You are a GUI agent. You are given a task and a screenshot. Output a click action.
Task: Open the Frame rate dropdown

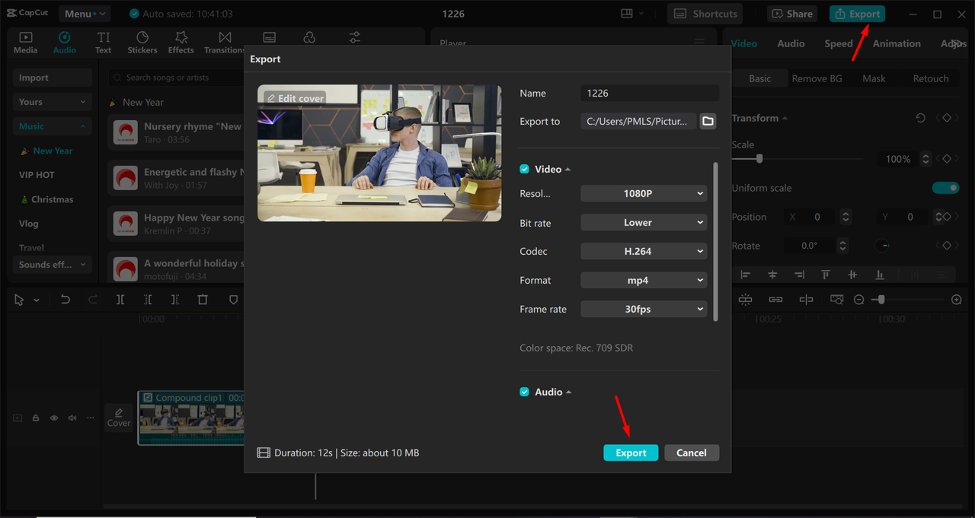tap(644, 309)
